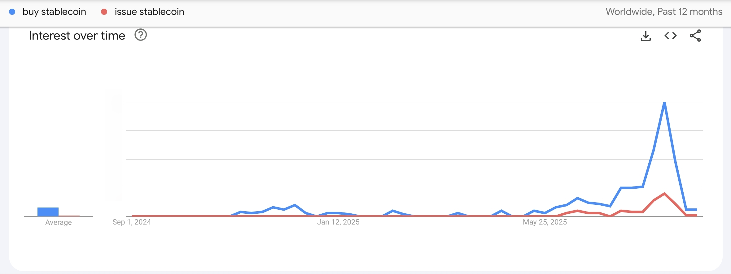Download the interest over time data
The image size is (731, 274).
(x=646, y=36)
